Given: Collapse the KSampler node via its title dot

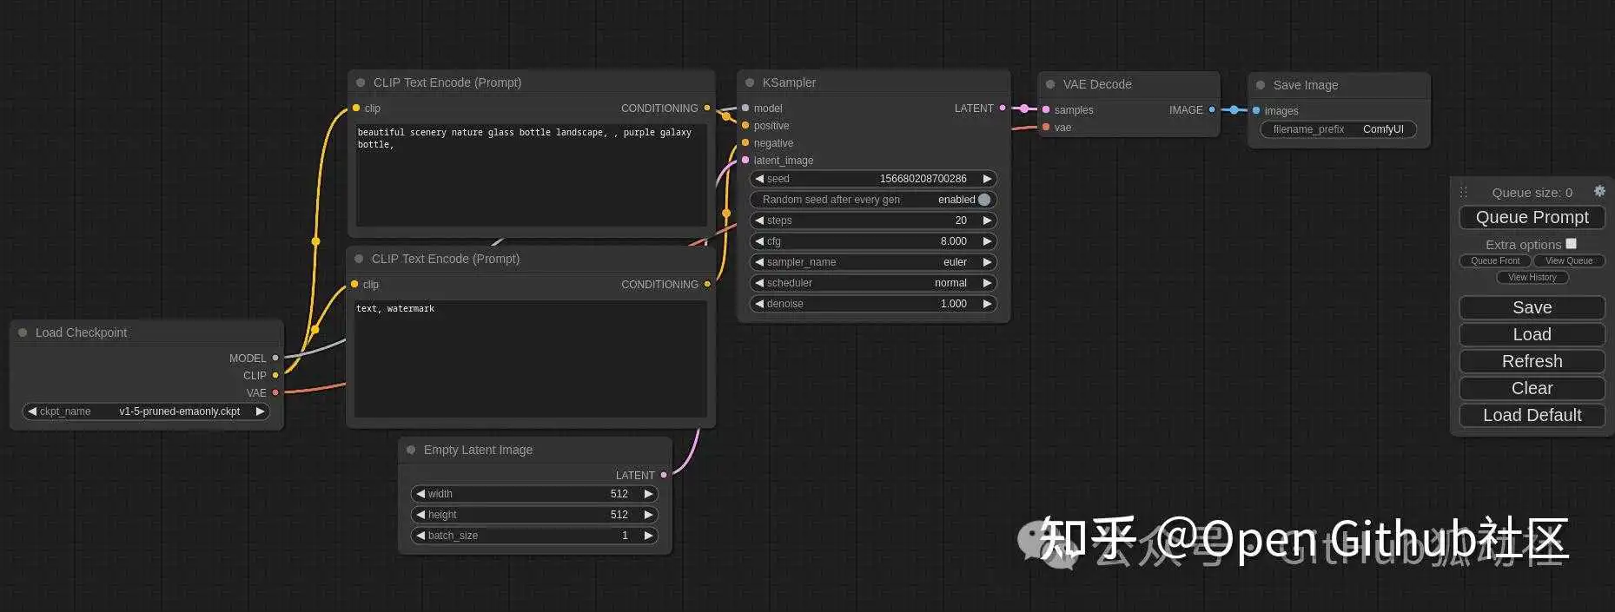Looking at the screenshot, I should tap(750, 82).
